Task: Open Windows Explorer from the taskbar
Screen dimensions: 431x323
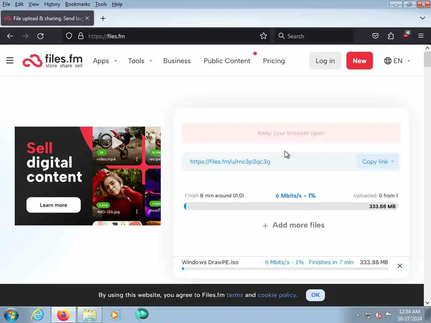Action: click(90, 315)
